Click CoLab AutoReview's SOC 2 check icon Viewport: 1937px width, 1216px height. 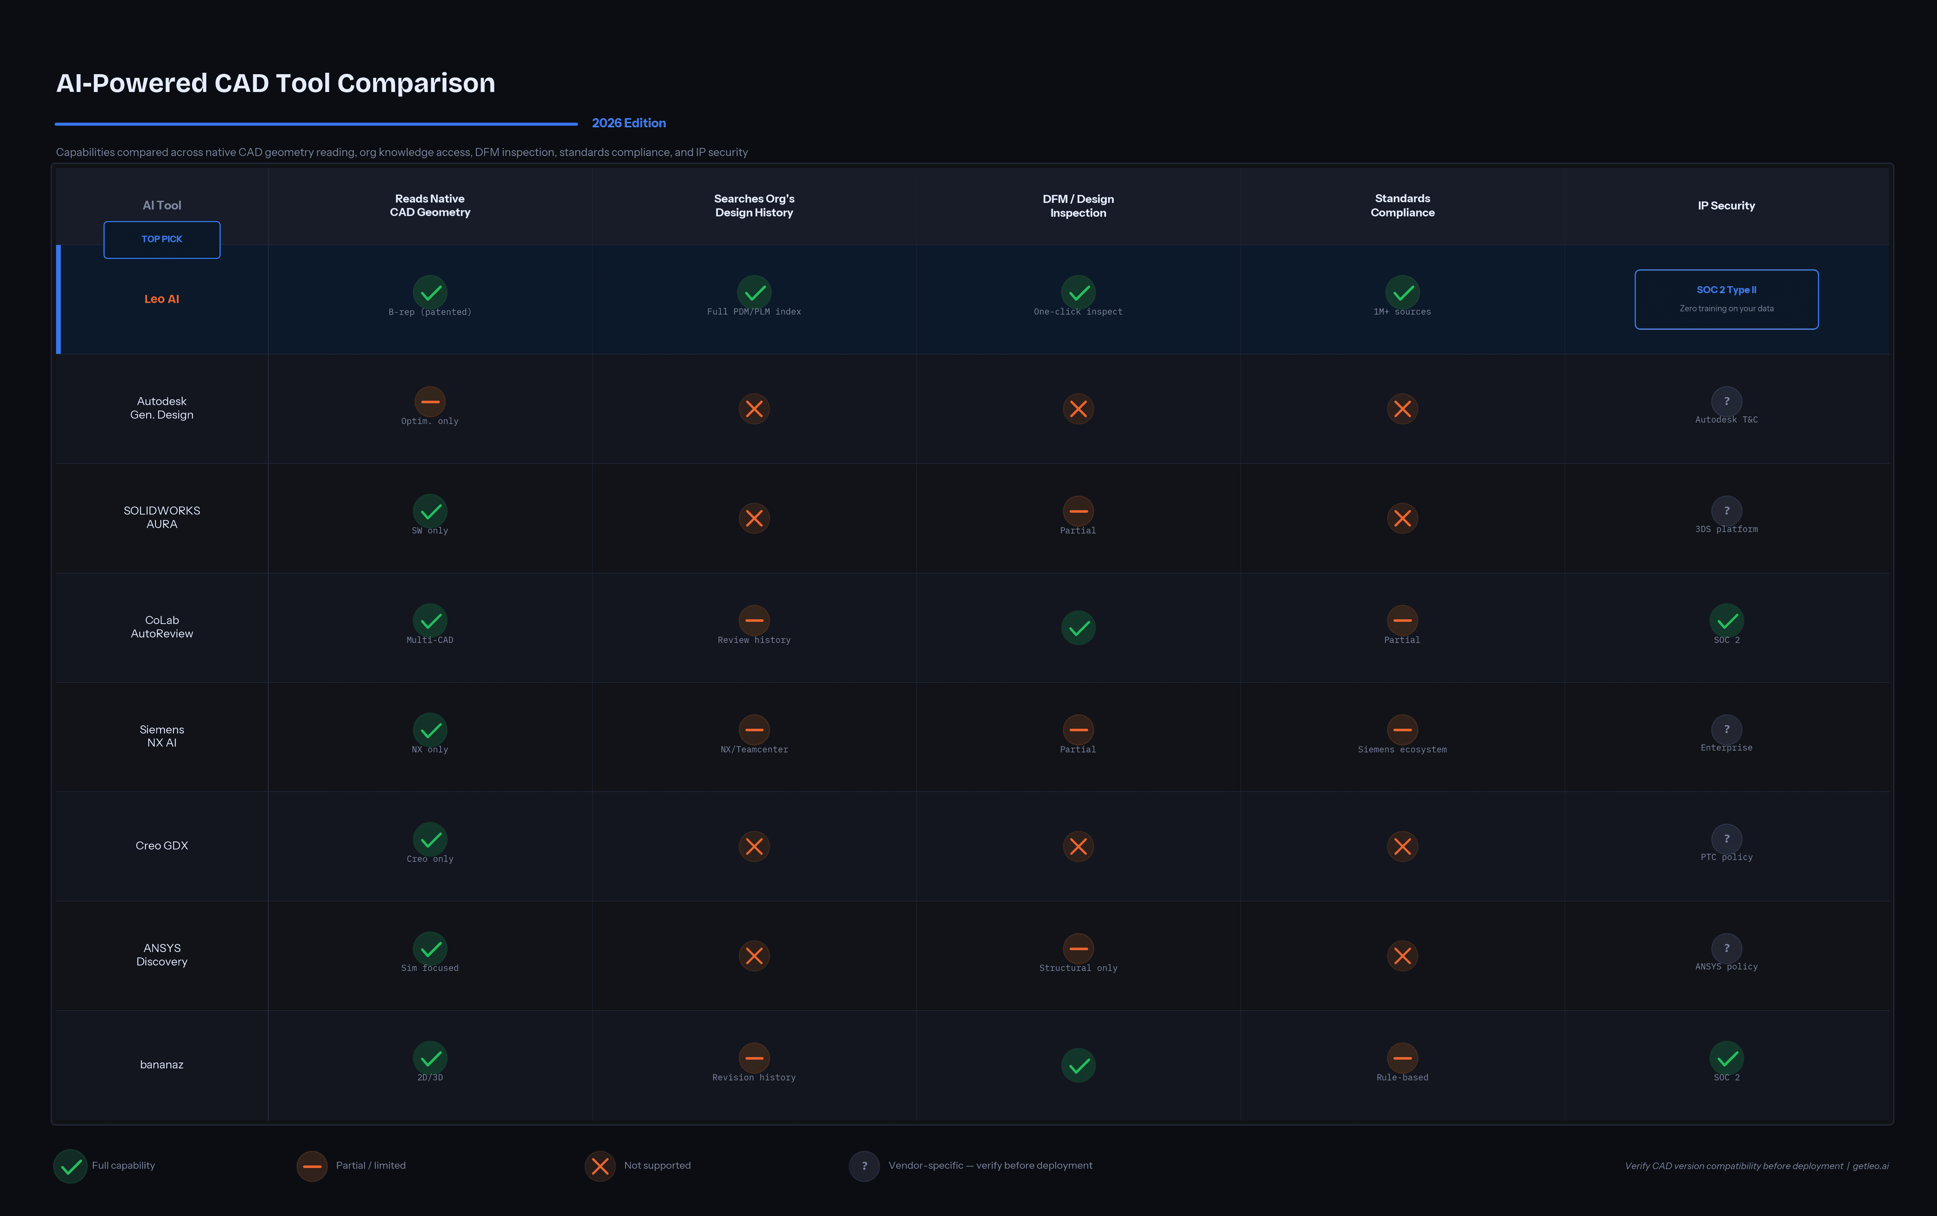coord(1726,620)
